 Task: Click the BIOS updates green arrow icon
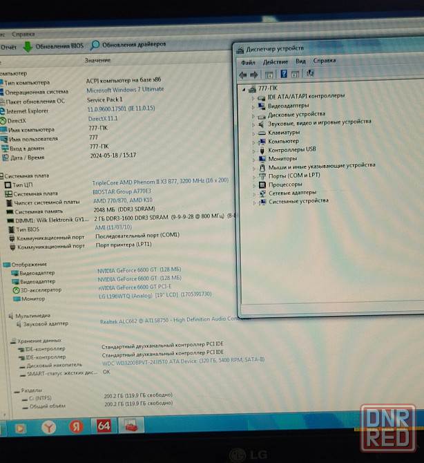[28, 46]
